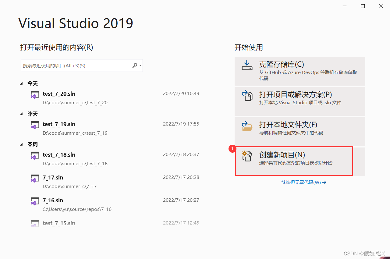
Task: Click the 克隆存储库(C) button
Action: pos(300,71)
